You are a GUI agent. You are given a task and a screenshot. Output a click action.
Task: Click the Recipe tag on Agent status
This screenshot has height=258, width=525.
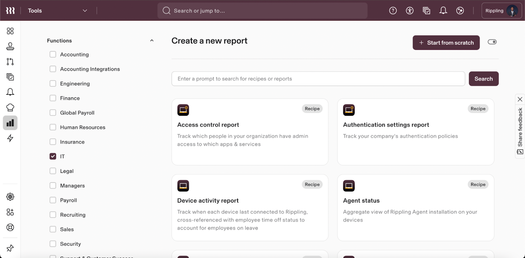tap(478, 185)
